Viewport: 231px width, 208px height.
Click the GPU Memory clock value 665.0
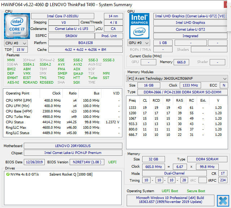click(x=181, y=62)
